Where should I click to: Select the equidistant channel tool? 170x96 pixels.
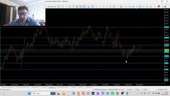click(x=110, y=7)
